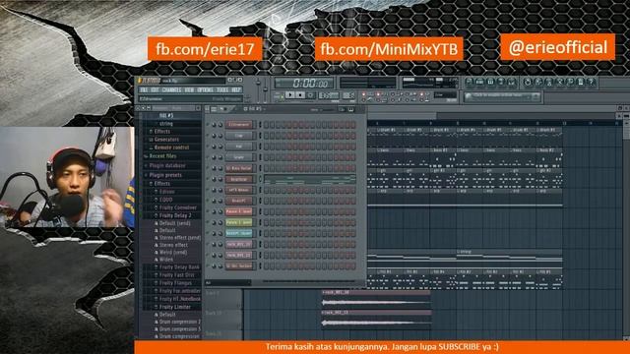Toggle the browser shortcut icon

(501, 82)
